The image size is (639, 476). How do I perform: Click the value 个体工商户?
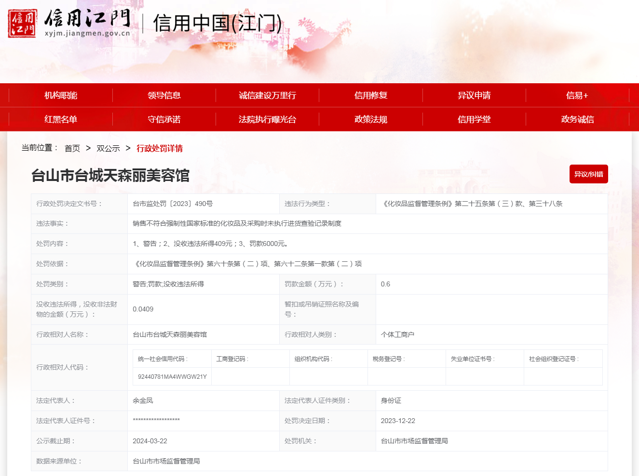[397, 334]
